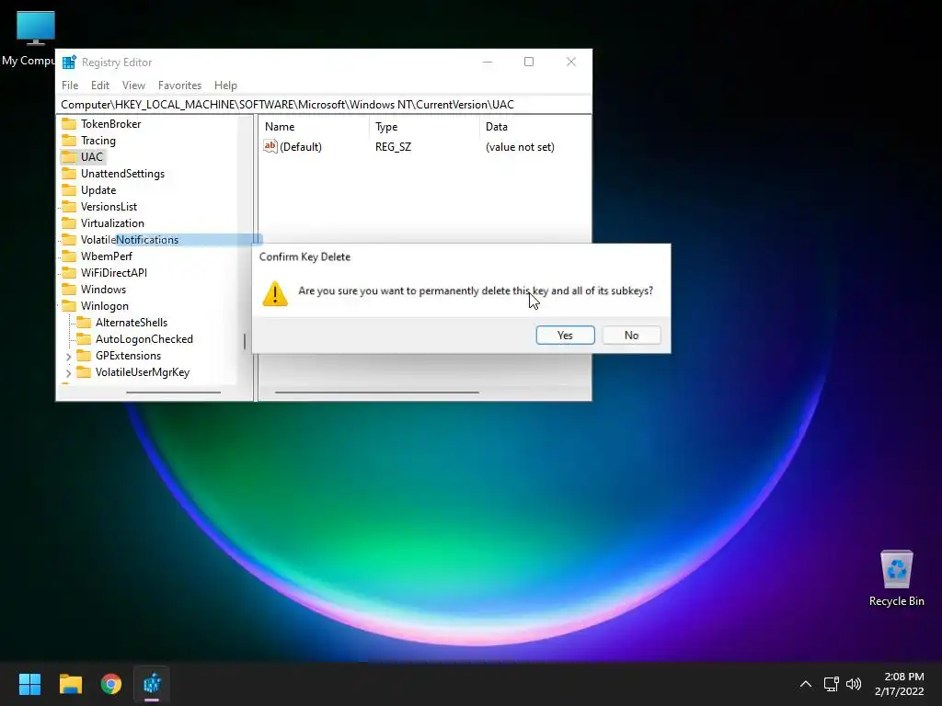Select the VolatileUserMgrKey subkey
942x706 pixels.
click(143, 372)
